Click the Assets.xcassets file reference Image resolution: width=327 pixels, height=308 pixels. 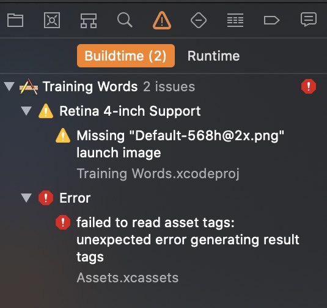(x=127, y=278)
